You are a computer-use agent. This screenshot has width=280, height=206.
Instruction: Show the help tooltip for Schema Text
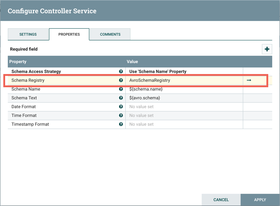coord(121,98)
